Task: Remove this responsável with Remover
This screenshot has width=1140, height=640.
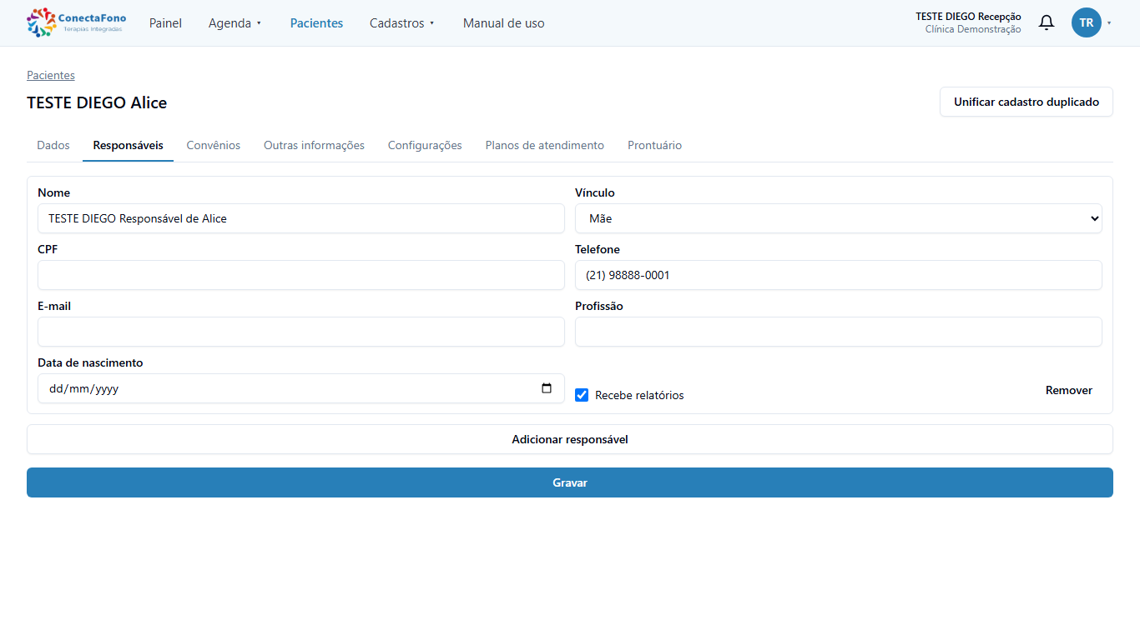Action: coord(1068,390)
